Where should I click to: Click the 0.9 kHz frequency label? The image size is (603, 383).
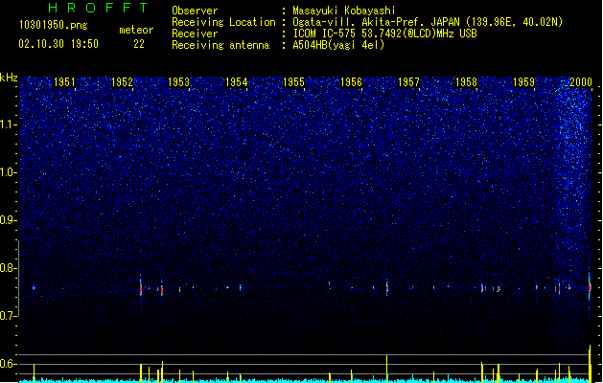click(8, 220)
